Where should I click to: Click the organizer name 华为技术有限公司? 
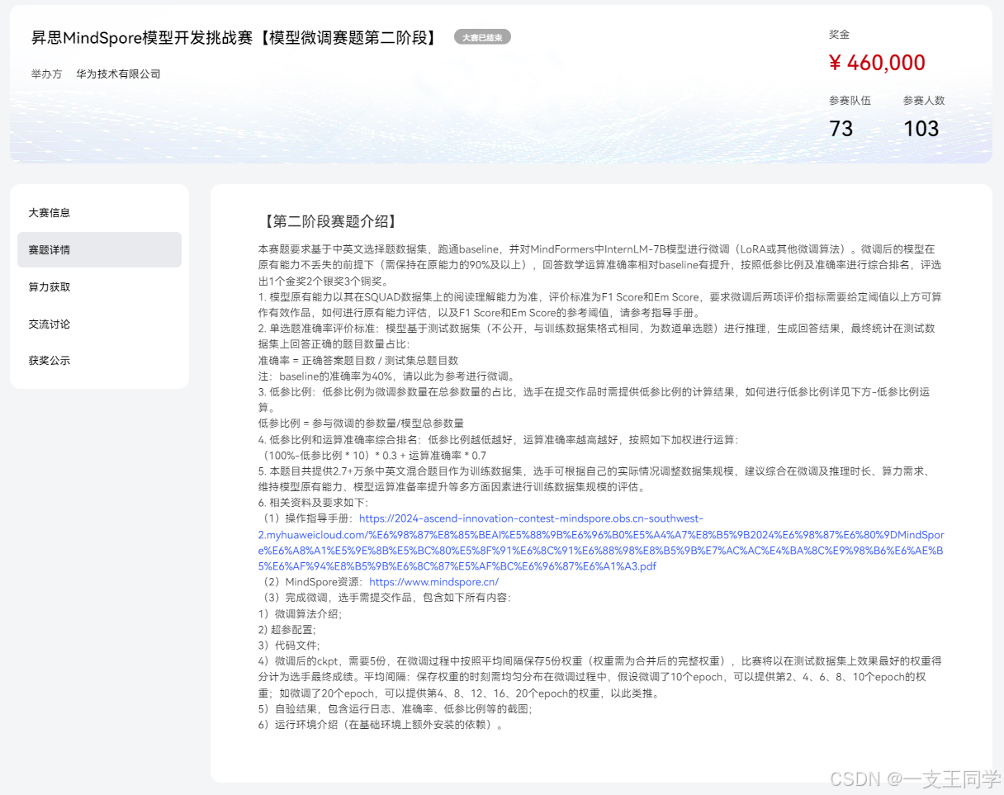tap(118, 73)
